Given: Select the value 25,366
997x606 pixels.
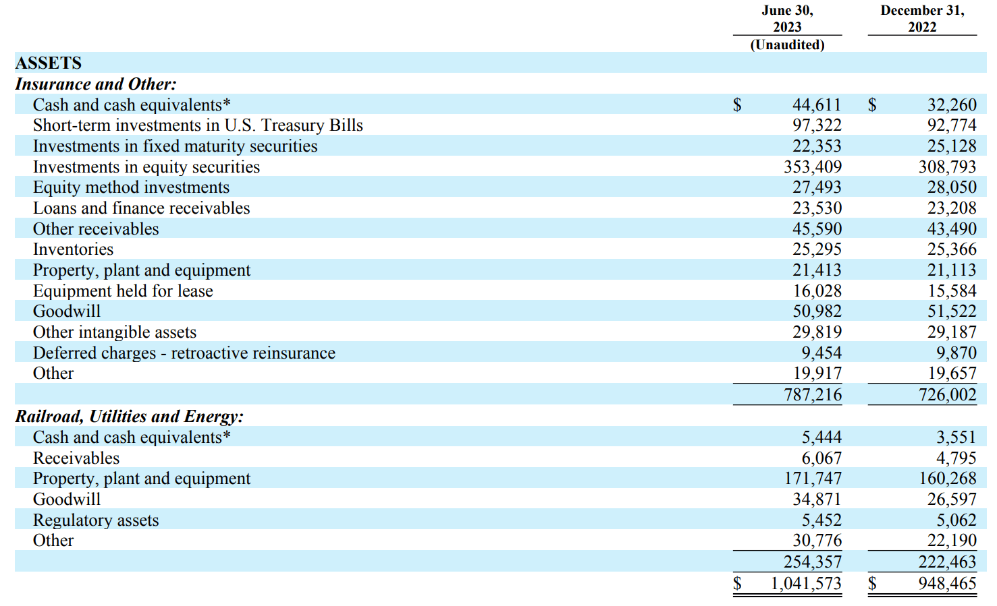Looking at the screenshot, I should point(952,249).
